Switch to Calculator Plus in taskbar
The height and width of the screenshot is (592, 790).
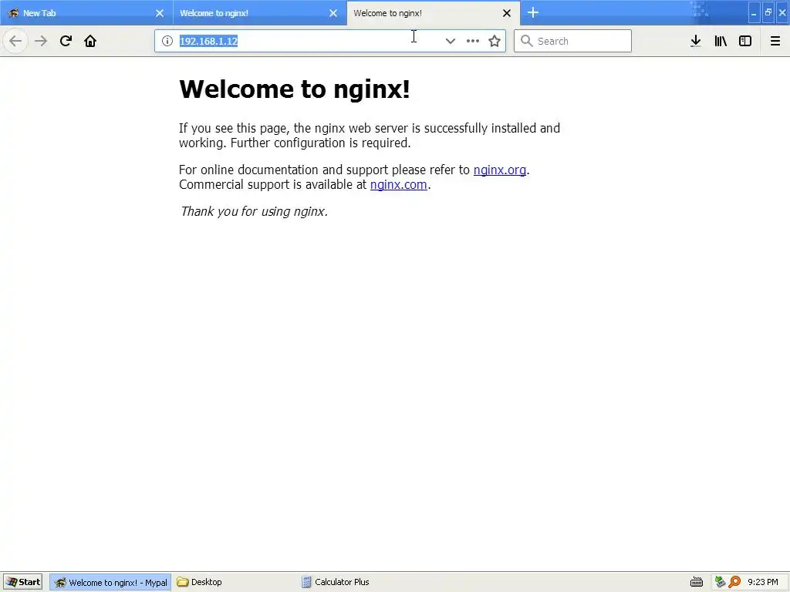(336, 582)
